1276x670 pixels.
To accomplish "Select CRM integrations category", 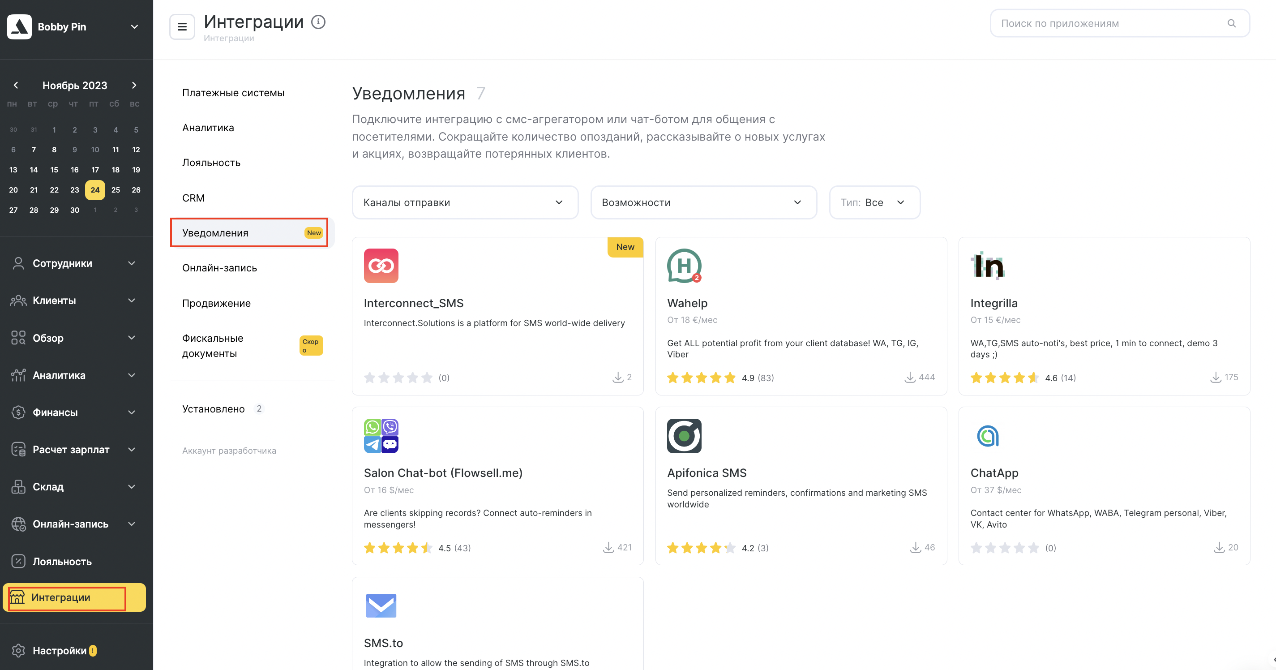I will (x=253, y=198).
